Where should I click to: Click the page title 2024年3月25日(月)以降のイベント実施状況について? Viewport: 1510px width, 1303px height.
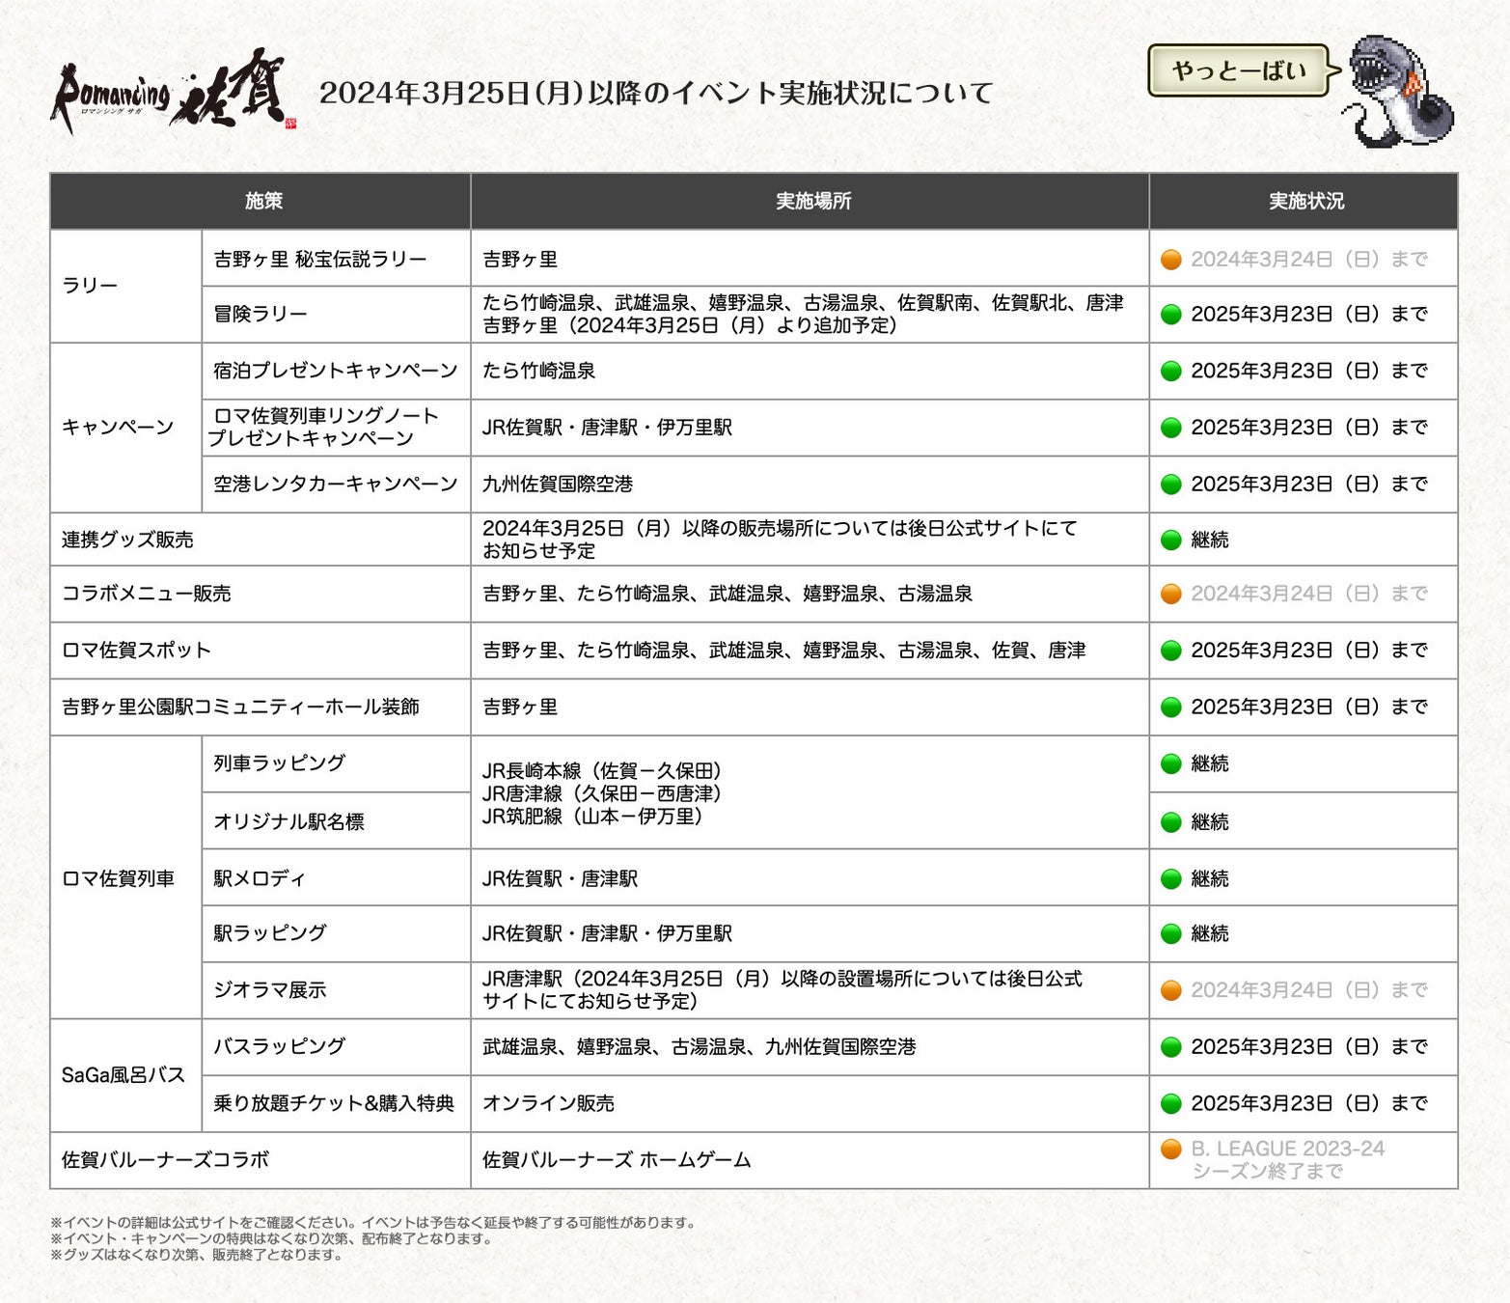point(656,93)
